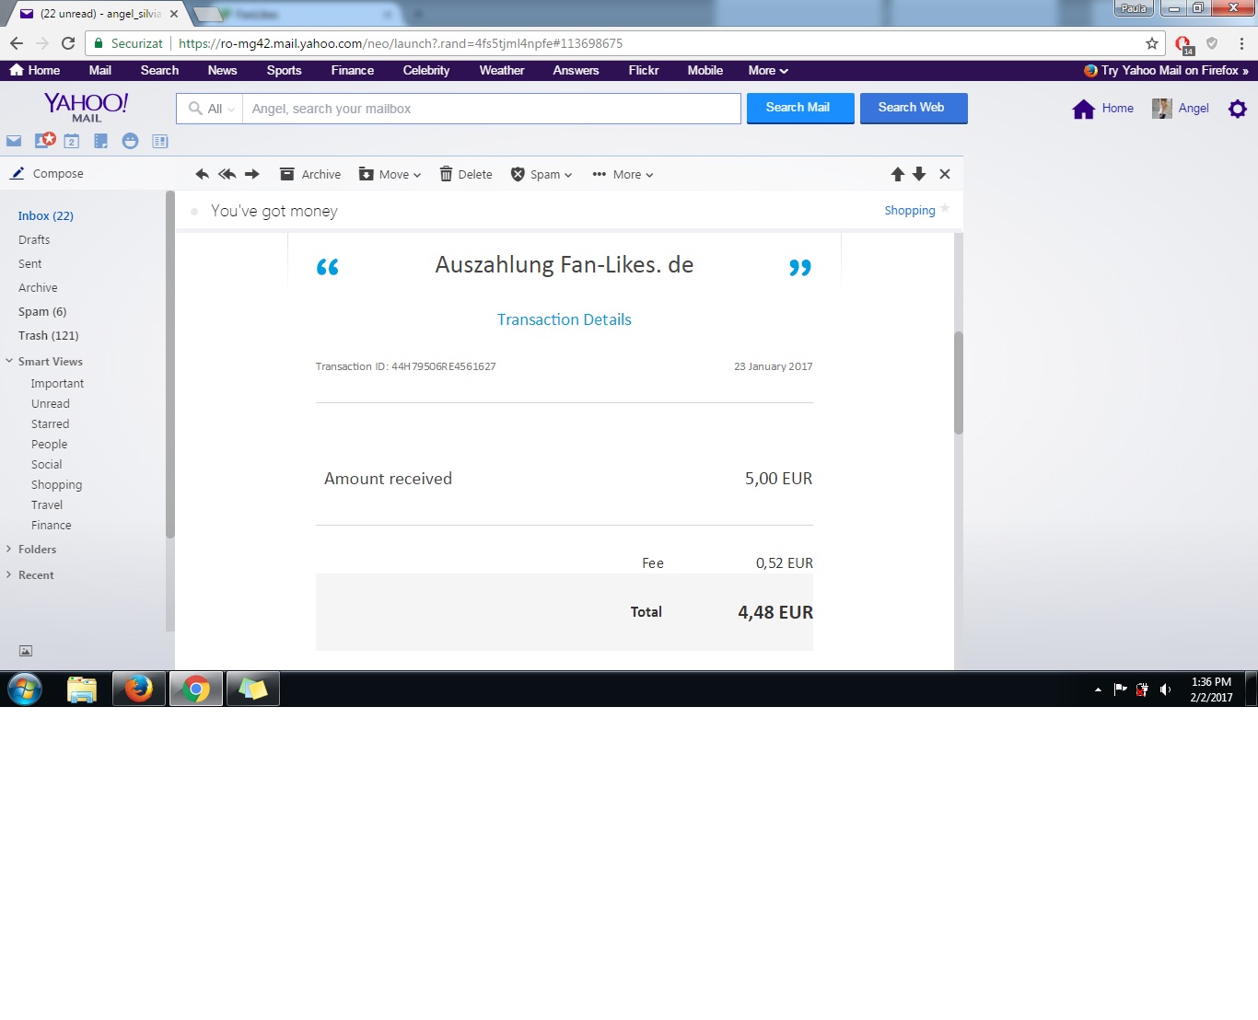Image resolution: width=1258 pixels, height=1020 pixels.
Task: Click the Reply arrow icon
Action: pyautogui.click(x=202, y=174)
